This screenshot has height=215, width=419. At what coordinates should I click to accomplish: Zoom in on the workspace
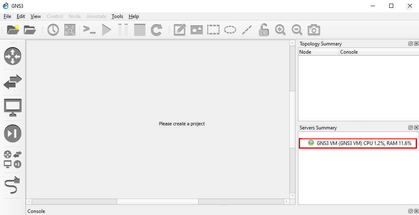pos(280,30)
